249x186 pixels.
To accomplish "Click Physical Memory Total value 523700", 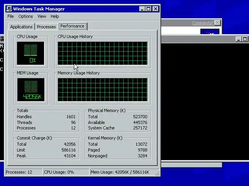I will point(140,117).
